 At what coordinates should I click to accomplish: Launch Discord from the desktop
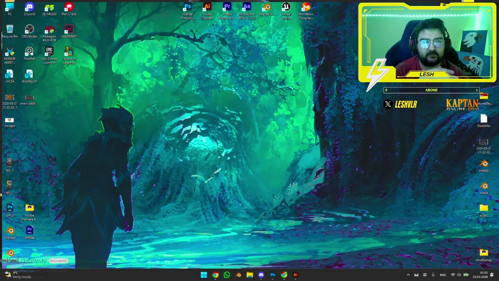tap(29, 9)
